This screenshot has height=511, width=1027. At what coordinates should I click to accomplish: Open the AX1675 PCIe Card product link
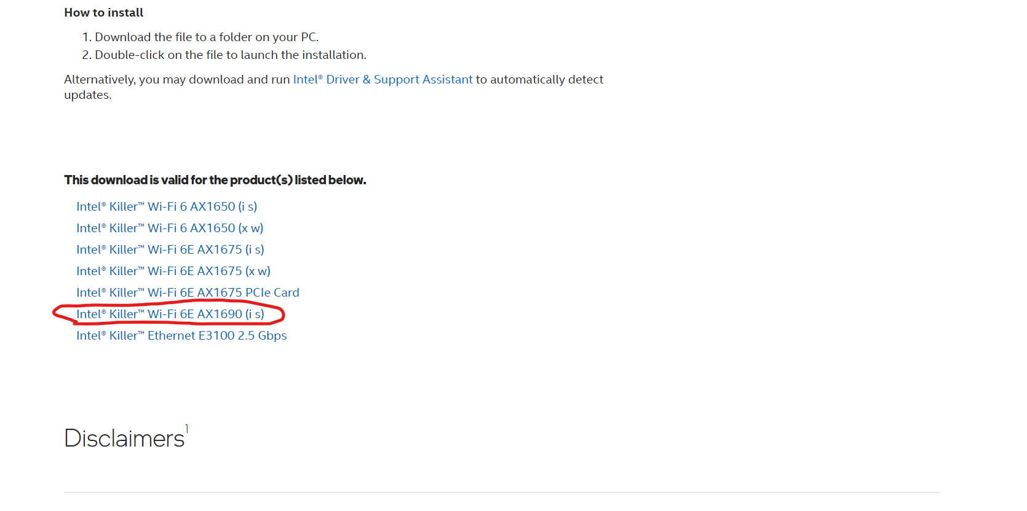188,293
